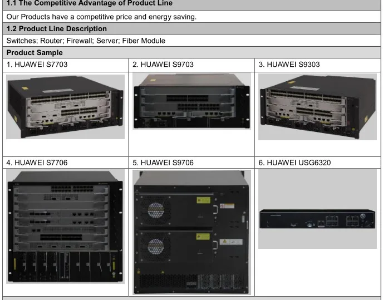Select the '5. HUAWEI S9706' label

tap(163, 163)
